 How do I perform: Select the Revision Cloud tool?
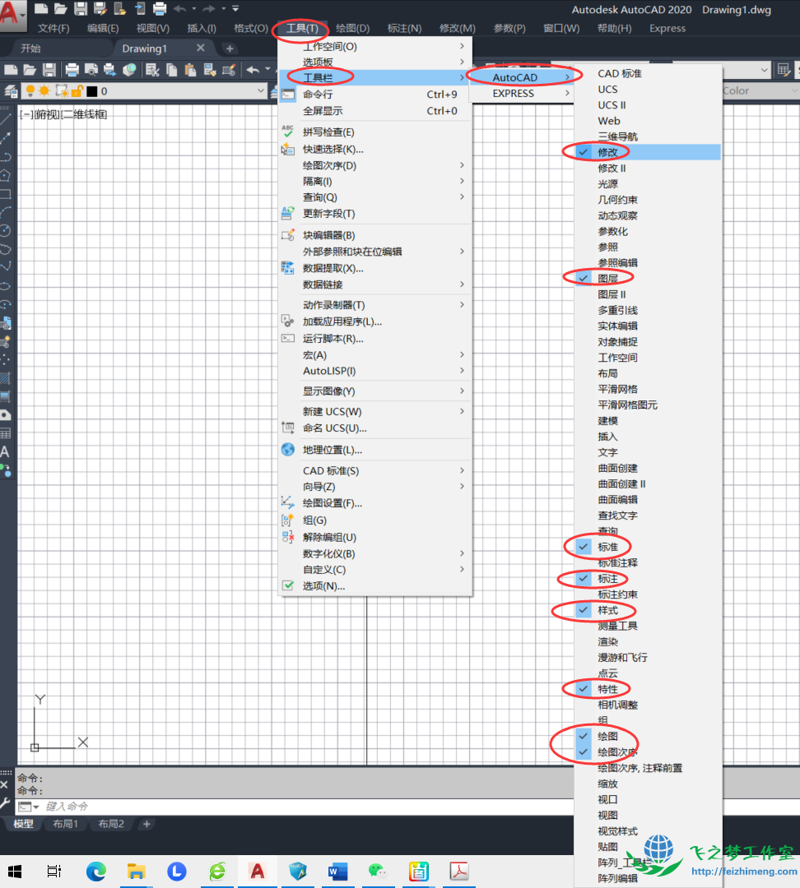point(6,249)
